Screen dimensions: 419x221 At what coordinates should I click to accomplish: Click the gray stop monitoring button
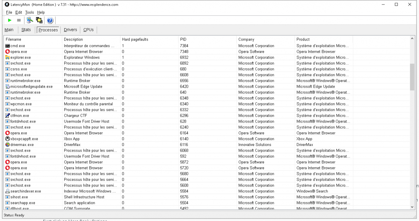pos(19,20)
